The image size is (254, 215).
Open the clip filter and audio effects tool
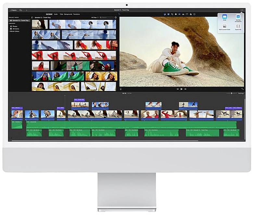[x=191, y=14]
